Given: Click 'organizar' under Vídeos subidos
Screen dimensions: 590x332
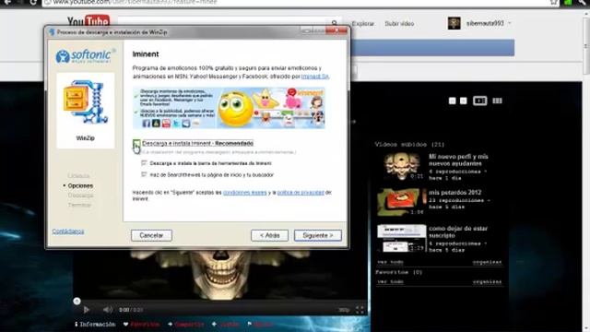Looking at the screenshot, I should click(488, 262).
